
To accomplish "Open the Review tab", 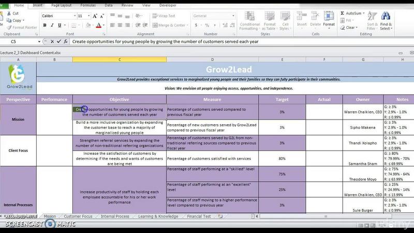I will coord(127,5).
